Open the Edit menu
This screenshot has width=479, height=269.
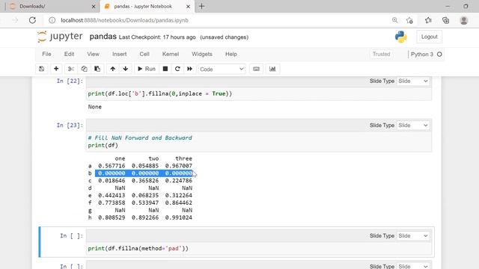[x=69, y=54]
